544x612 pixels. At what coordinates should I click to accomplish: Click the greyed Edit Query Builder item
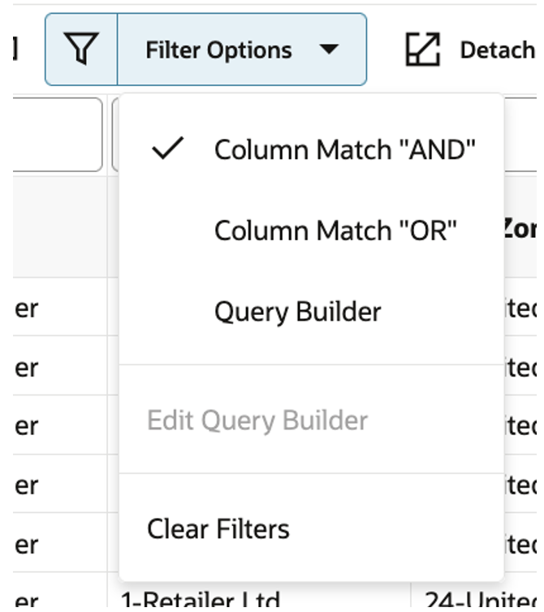257,420
